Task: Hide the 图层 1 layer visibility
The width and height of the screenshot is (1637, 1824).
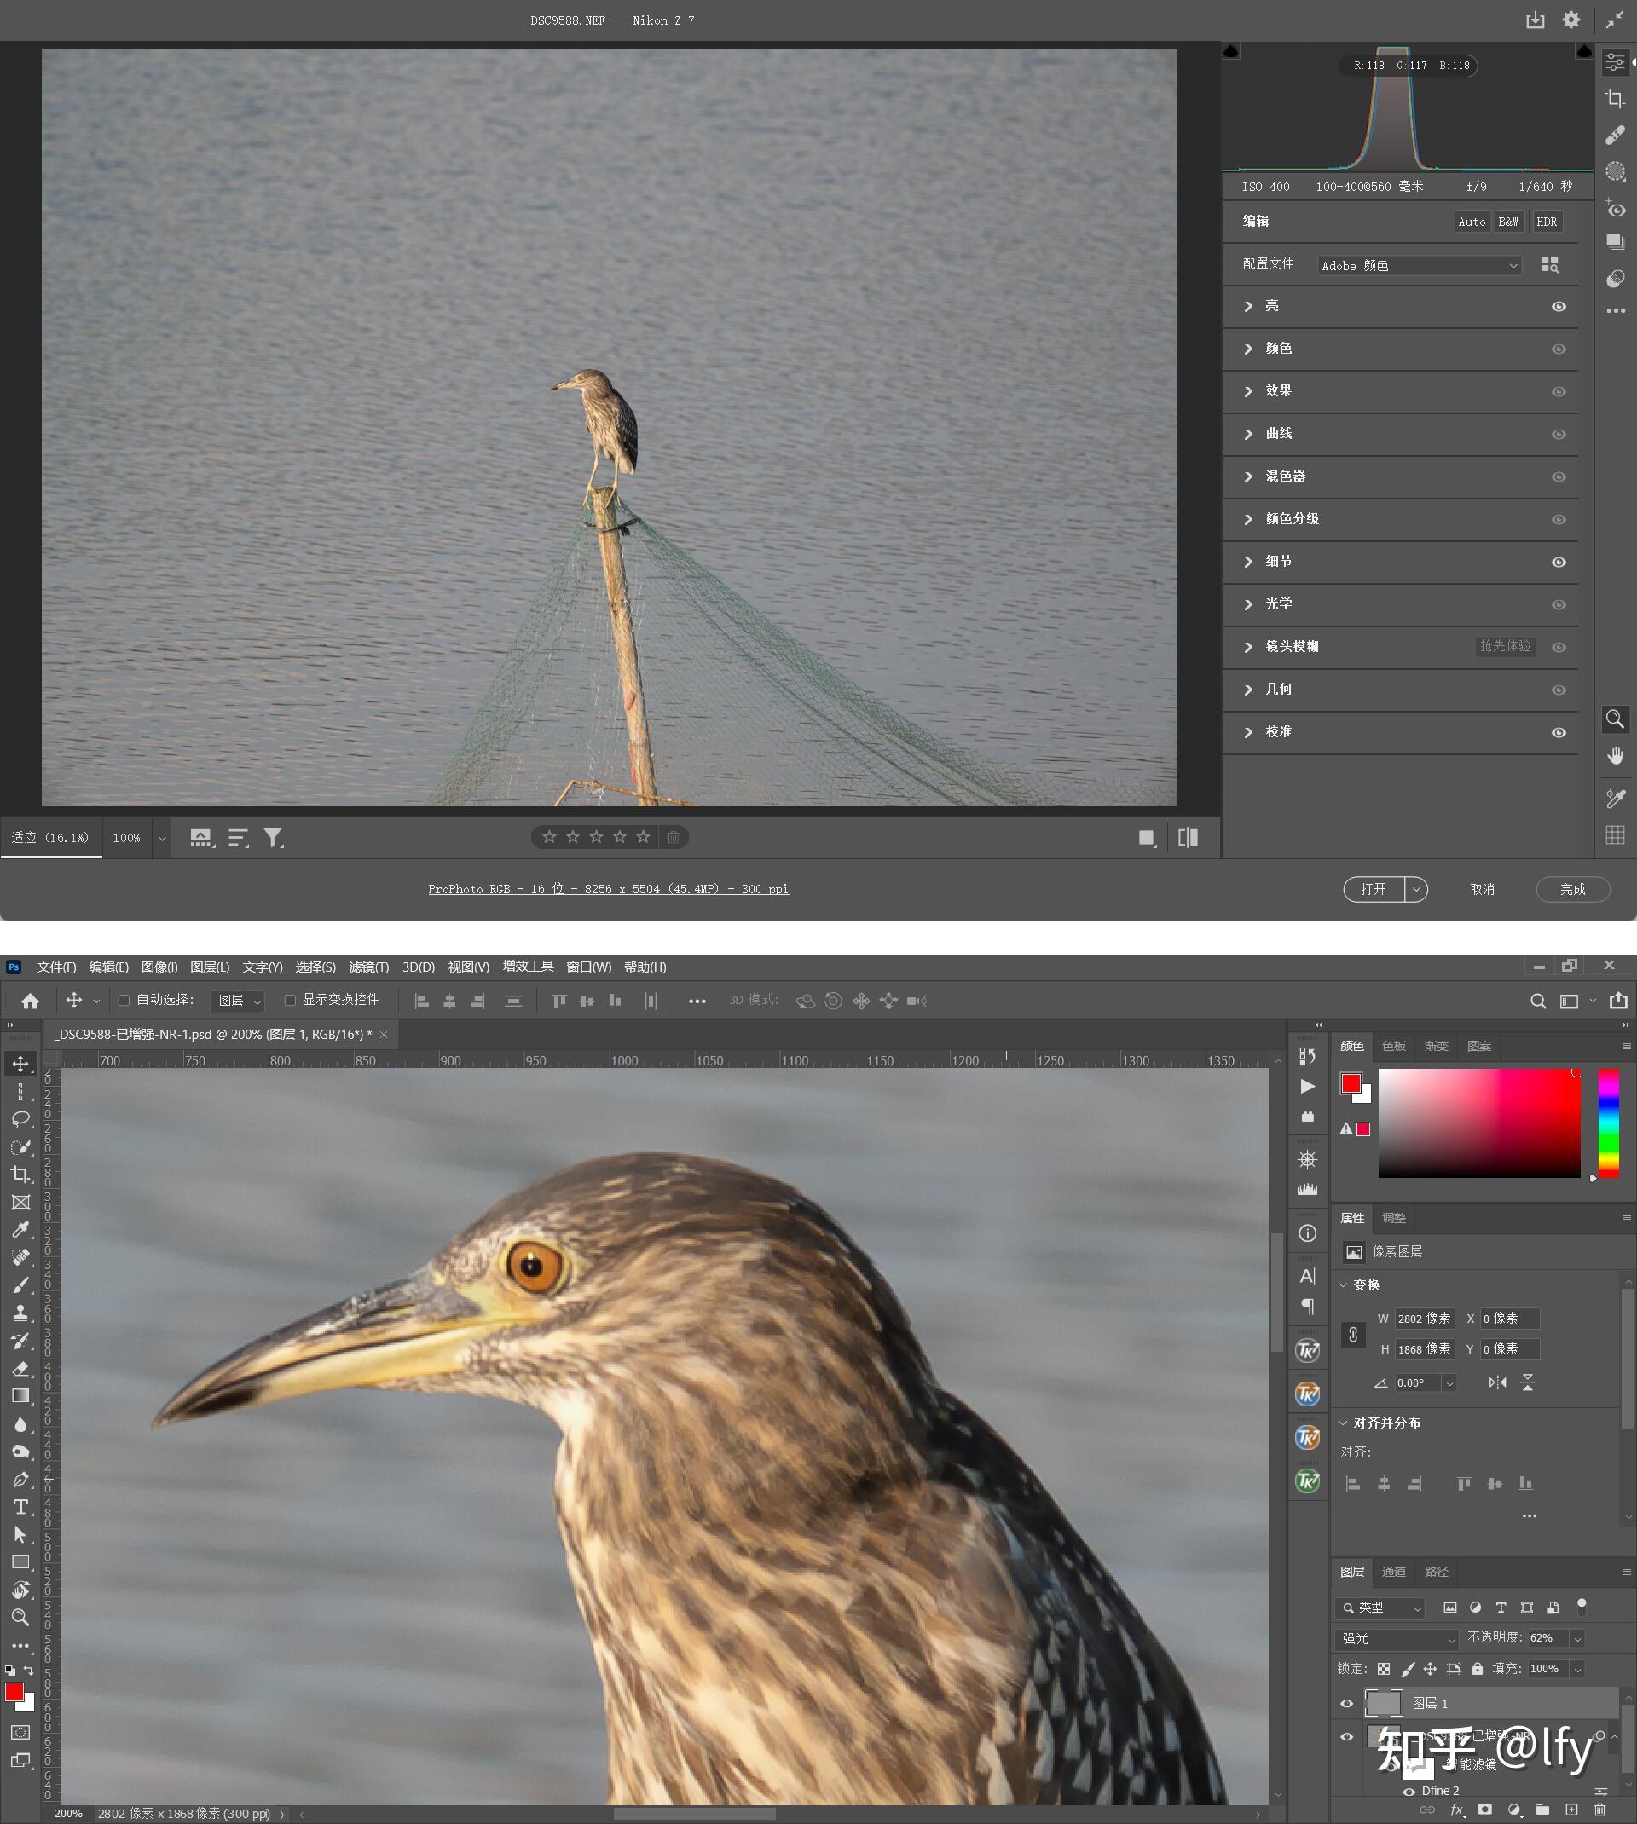Action: tap(1346, 1703)
